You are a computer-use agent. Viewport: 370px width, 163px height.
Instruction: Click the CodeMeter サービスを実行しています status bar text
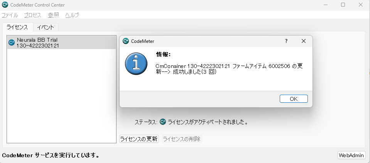51,155
